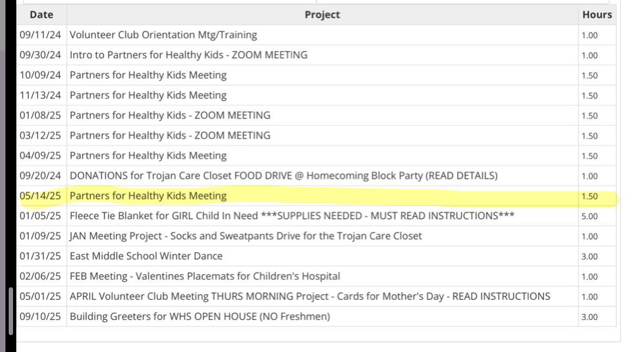This screenshot has width=626, height=352.
Task: Click the vertical scrollbar at left edge
Action: [x=11, y=310]
